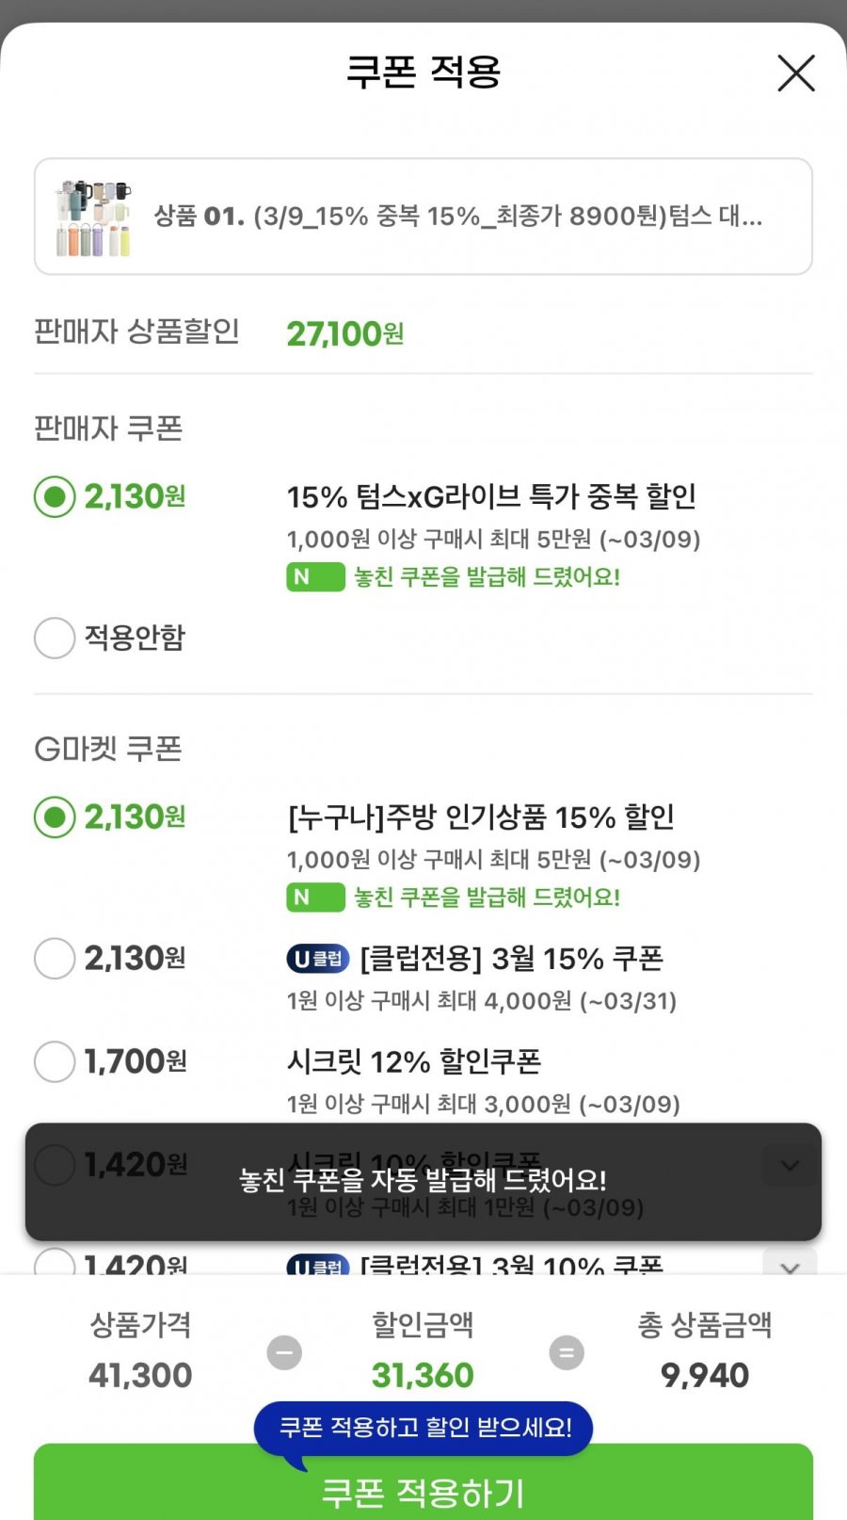Image resolution: width=847 pixels, height=1520 pixels.
Task: Click the N badge under 주방 인기상품 coupon
Action: click(x=315, y=897)
